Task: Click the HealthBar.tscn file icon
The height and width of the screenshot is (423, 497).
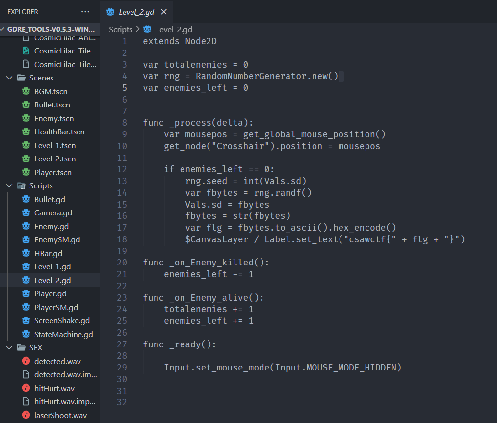Action: 26,132
